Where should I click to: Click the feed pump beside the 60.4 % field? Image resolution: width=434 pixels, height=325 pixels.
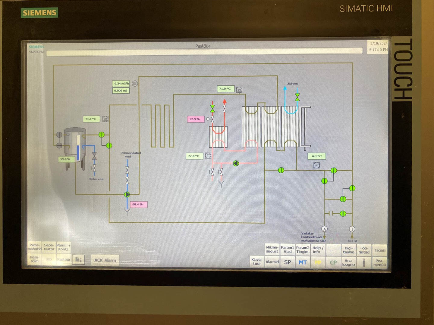(127, 194)
